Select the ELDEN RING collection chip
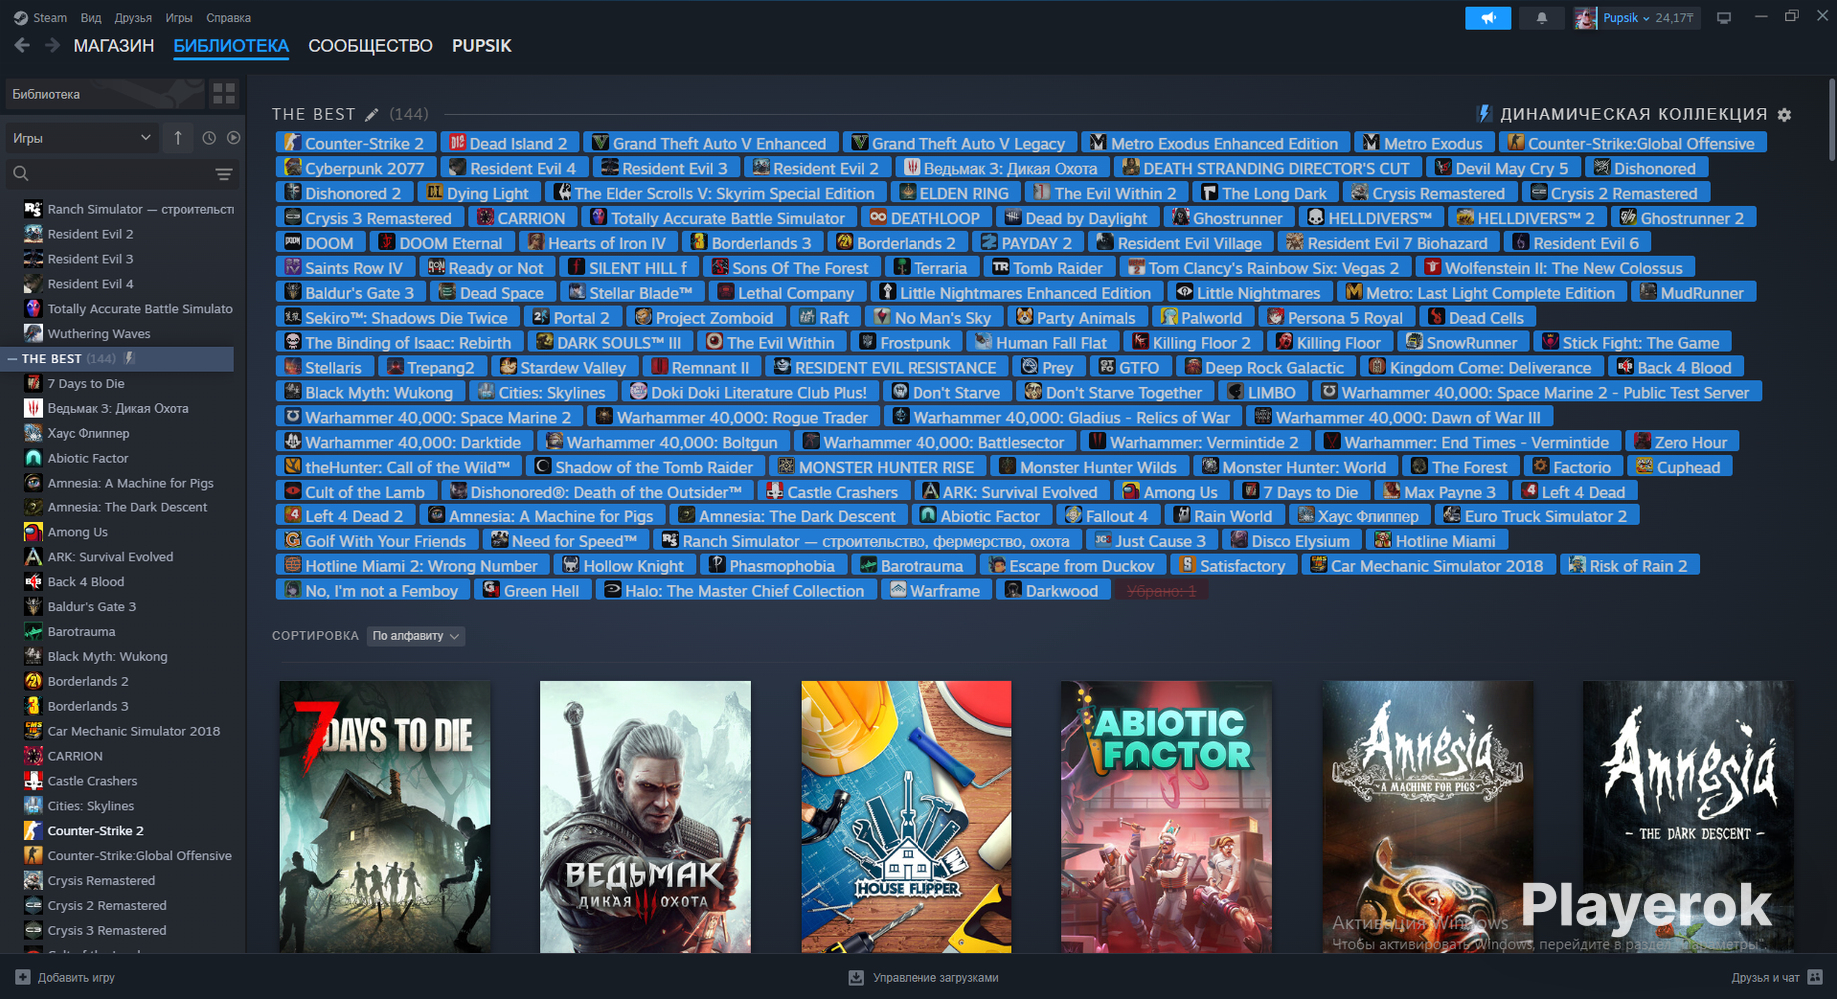 click(x=954, y=193)
